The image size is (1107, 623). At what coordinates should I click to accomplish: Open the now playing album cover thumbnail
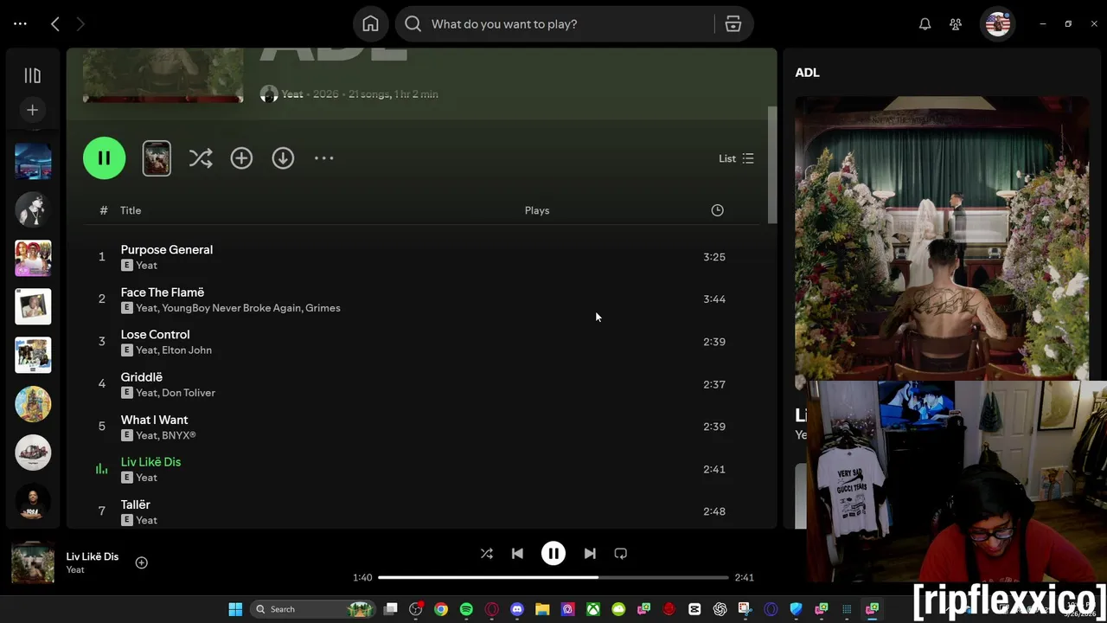(33, 562)
